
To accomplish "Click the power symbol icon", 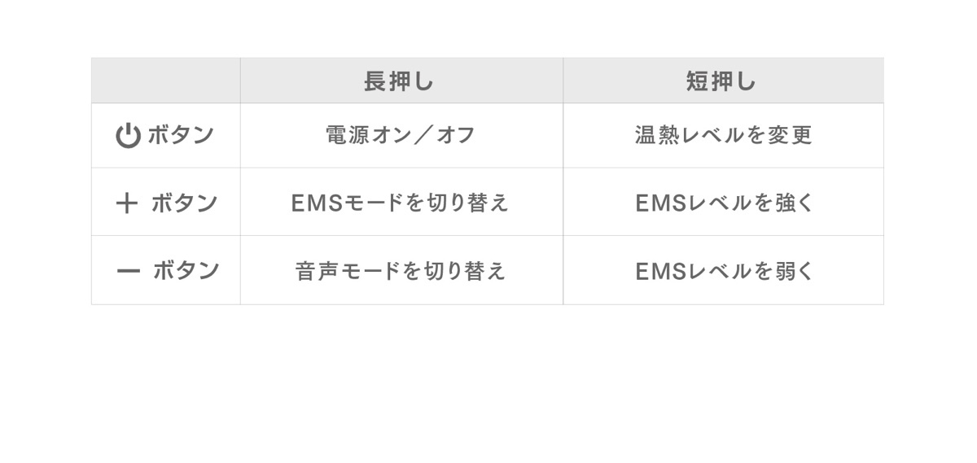I will coord(129,136).
